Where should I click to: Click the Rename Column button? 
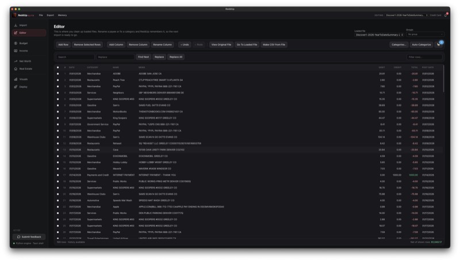(x=162, y=45)
